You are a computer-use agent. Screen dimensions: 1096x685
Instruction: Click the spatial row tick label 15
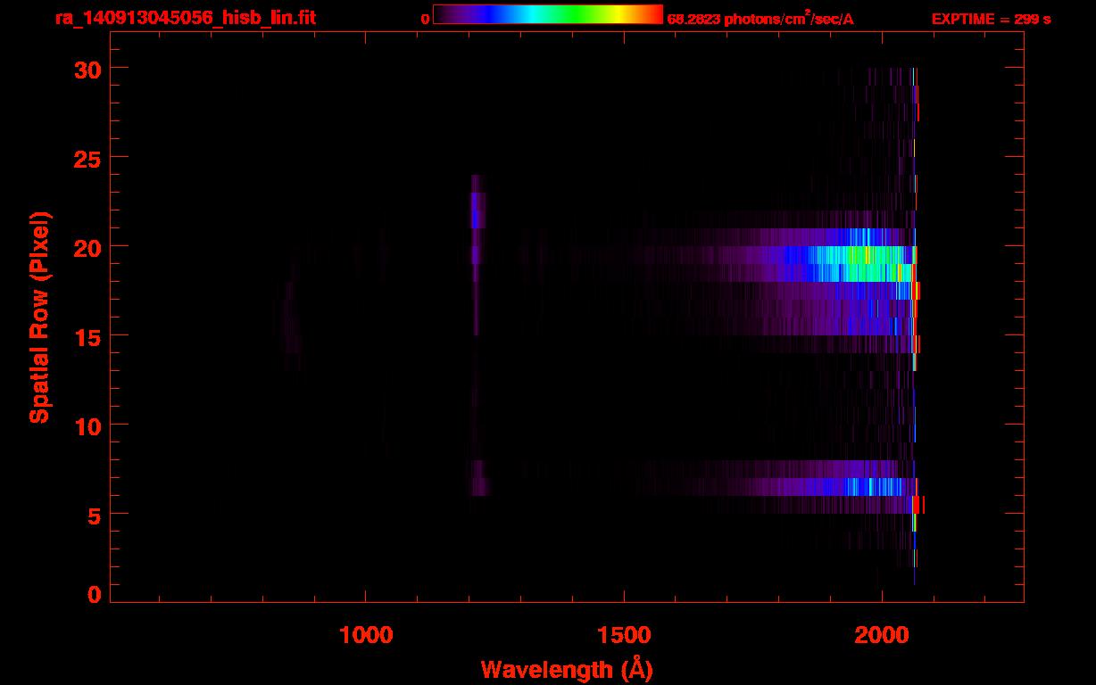87,336
